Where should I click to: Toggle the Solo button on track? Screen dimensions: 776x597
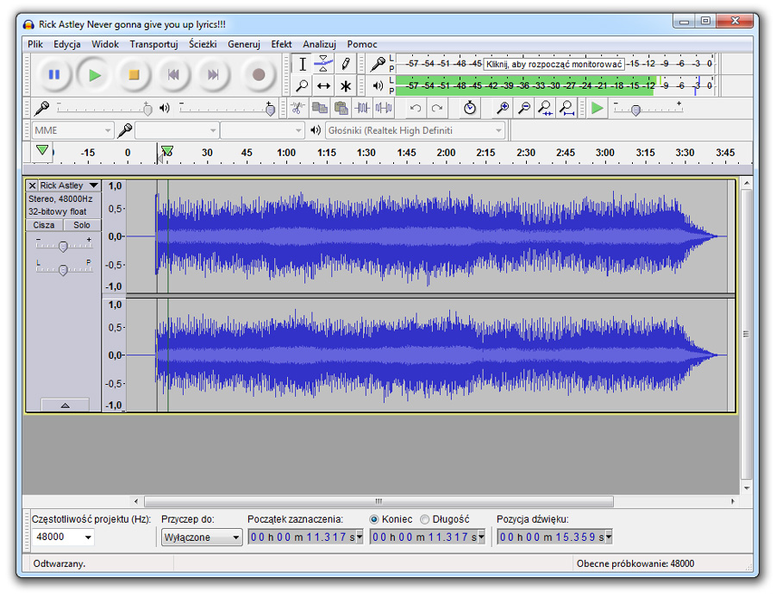click(x=82, y=225)
